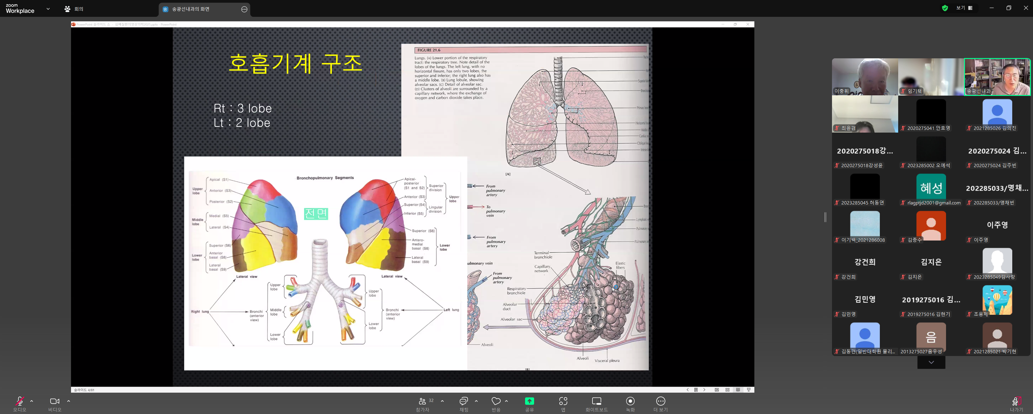
Task: Open the Apps panel
Action: click(x=563, y=401)
